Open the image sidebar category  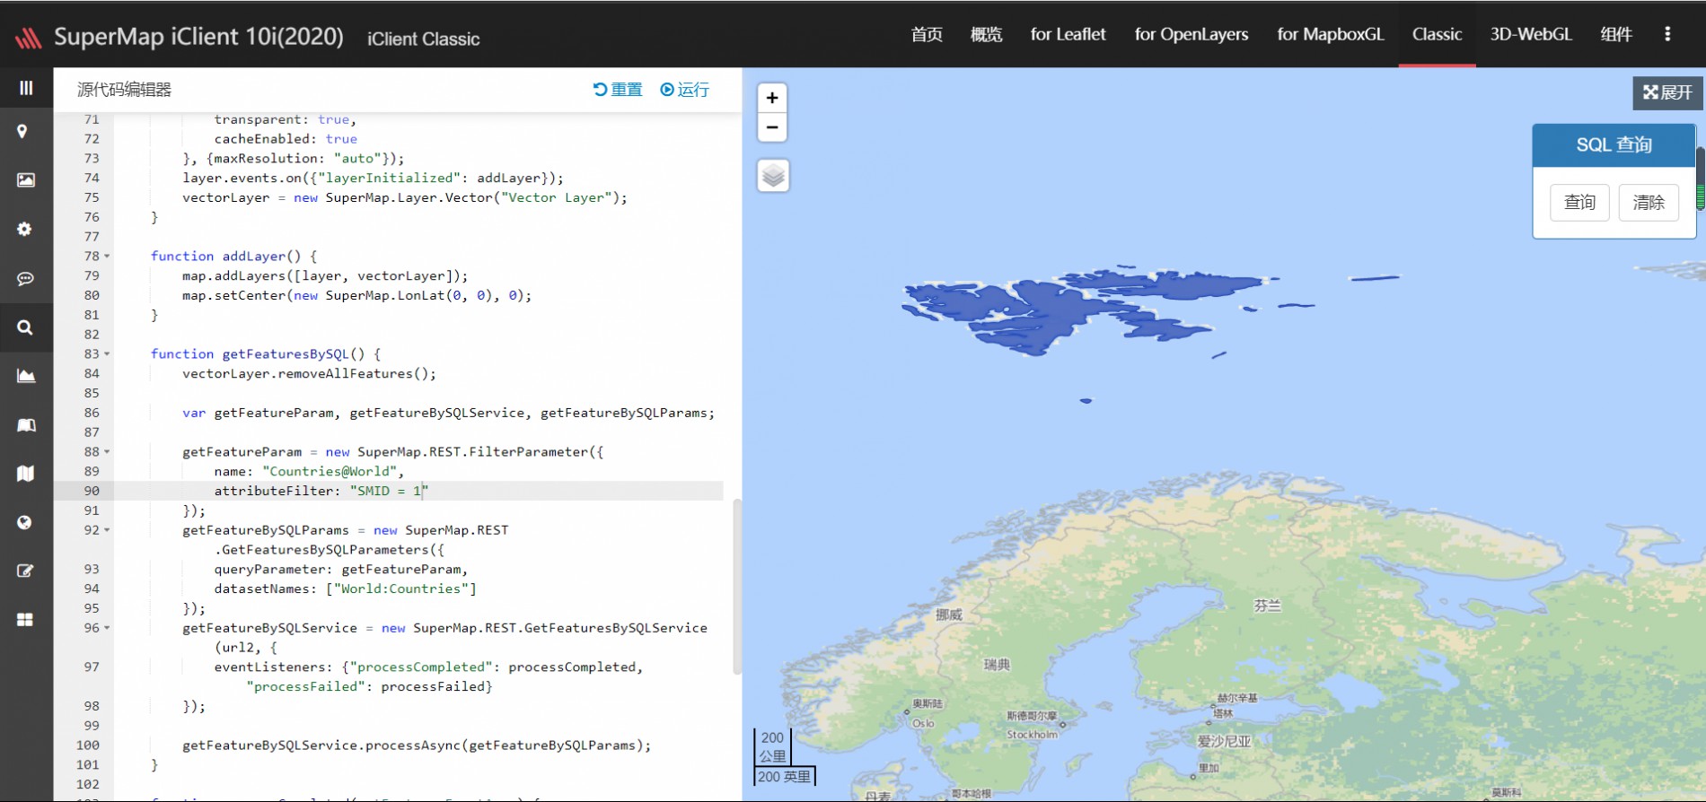[26, 180]
